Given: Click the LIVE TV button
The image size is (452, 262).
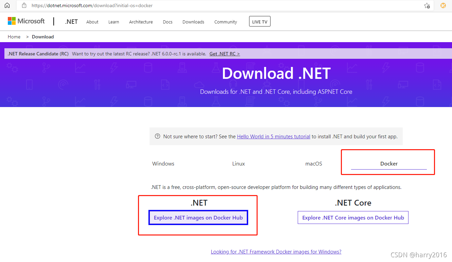Looking at the screenshot, I should (x=260, y=21).
